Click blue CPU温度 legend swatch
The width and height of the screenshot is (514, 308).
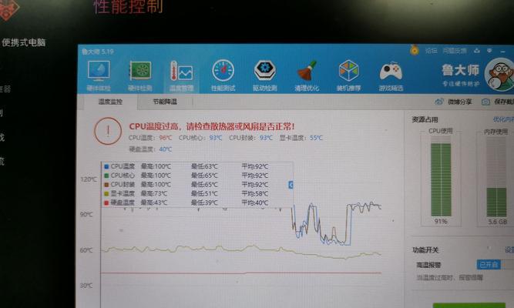pos(106,167)
